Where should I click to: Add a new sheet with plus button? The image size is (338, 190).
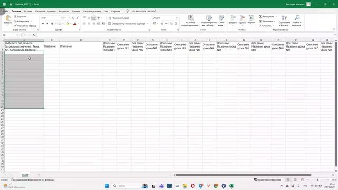pyautogui.click(x=39, y=175)
